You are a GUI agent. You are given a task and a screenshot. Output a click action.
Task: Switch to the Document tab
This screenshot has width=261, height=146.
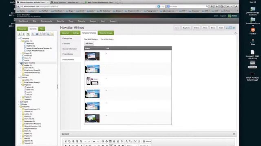click(x=66, y=33)
